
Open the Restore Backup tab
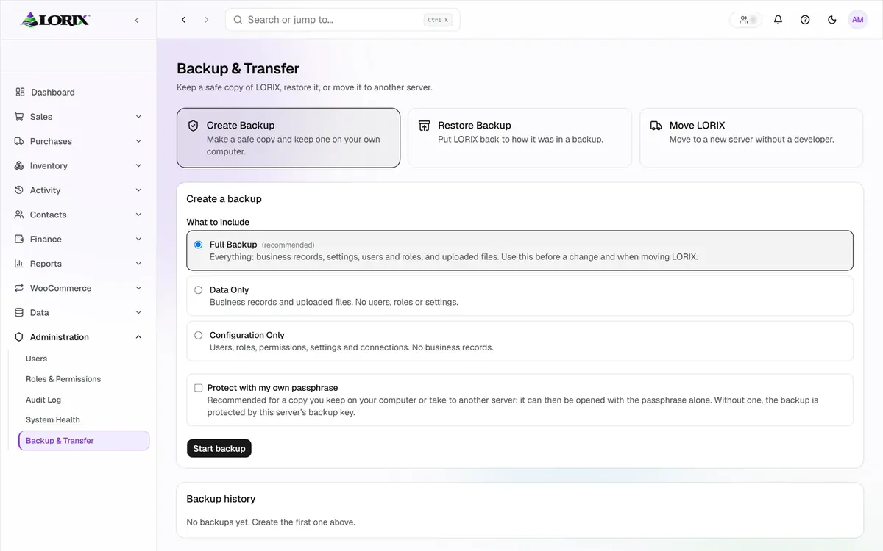coord(519,138)
